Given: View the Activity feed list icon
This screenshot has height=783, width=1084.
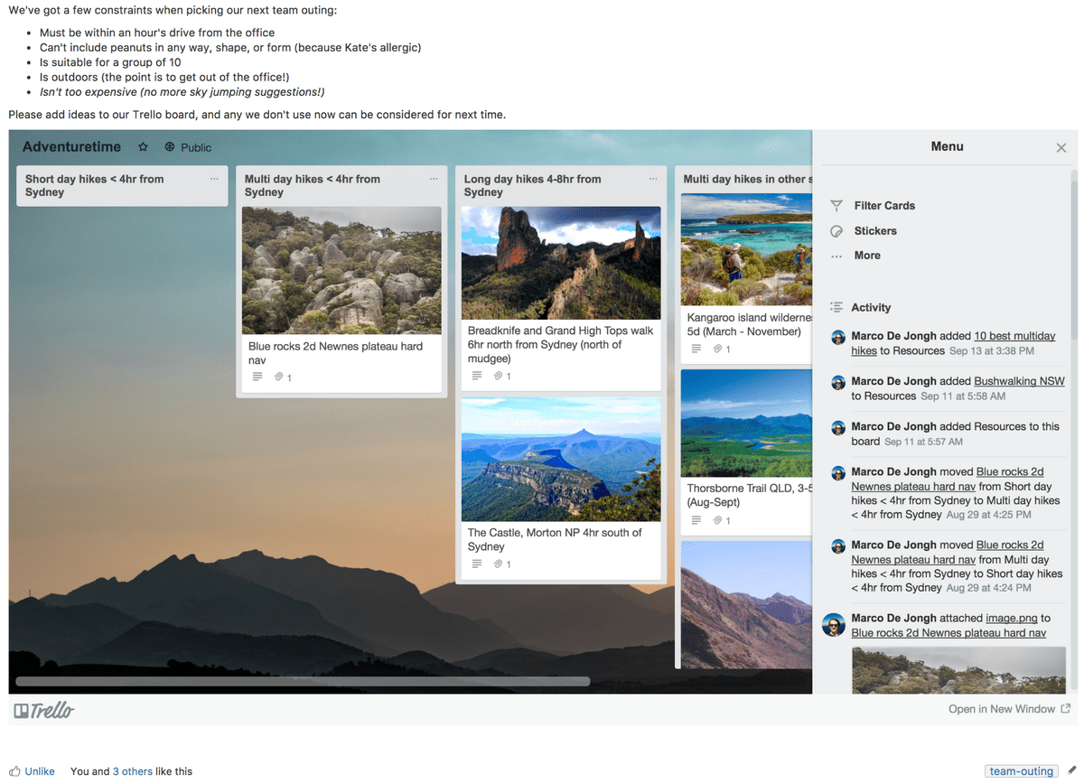Looking at the screenshot, I should 836,306.
